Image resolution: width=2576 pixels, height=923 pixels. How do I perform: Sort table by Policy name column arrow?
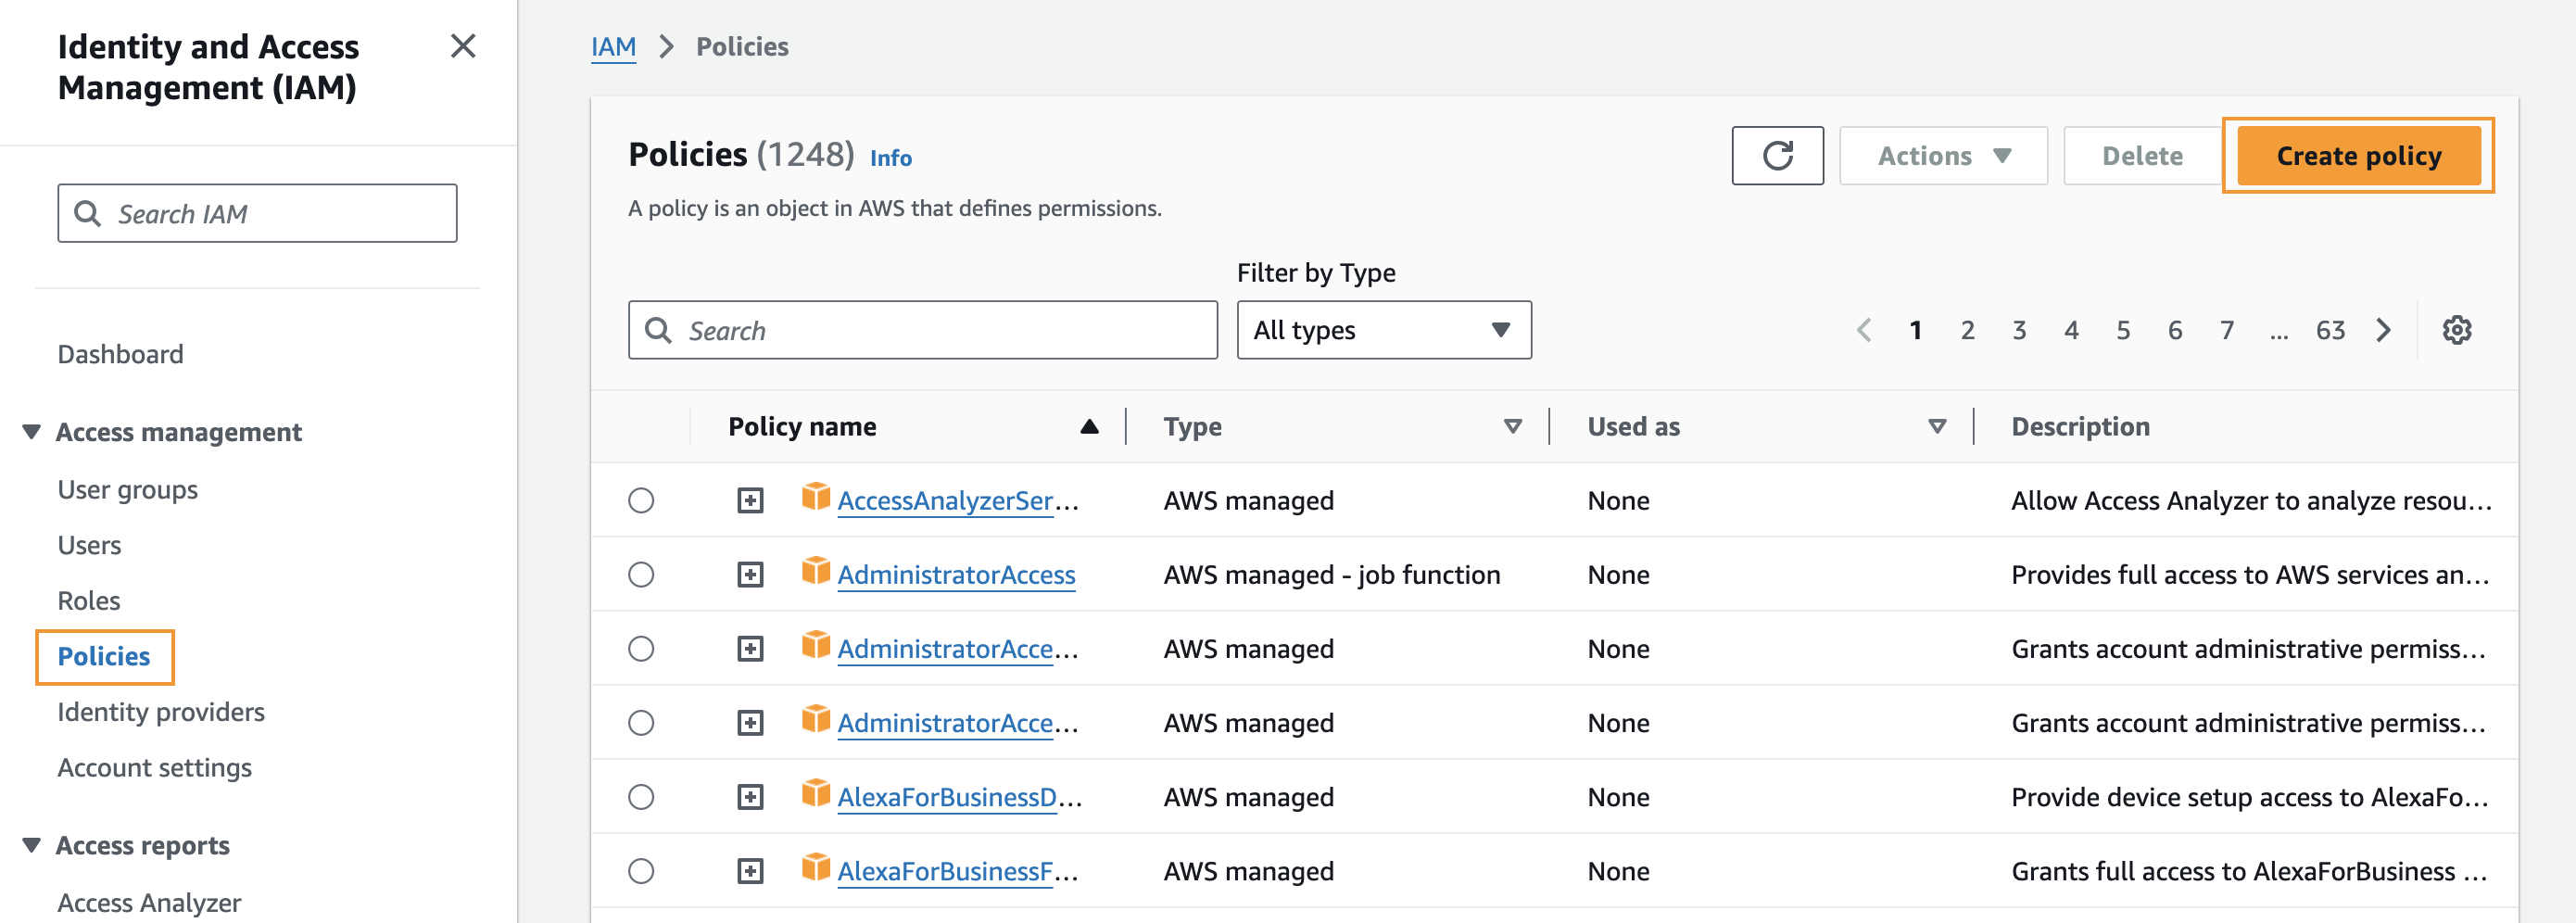1088,425
